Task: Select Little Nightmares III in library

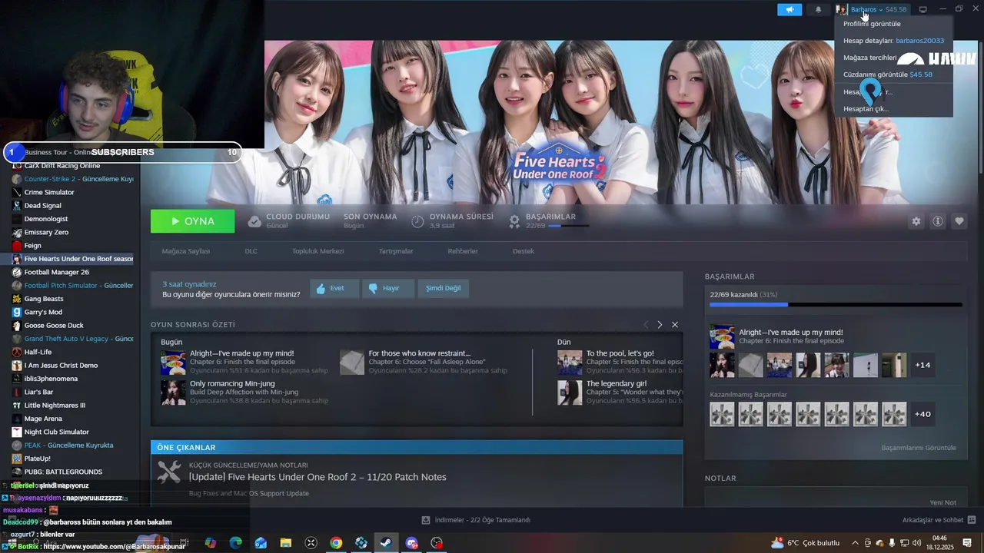Action: tap(55, 405)
